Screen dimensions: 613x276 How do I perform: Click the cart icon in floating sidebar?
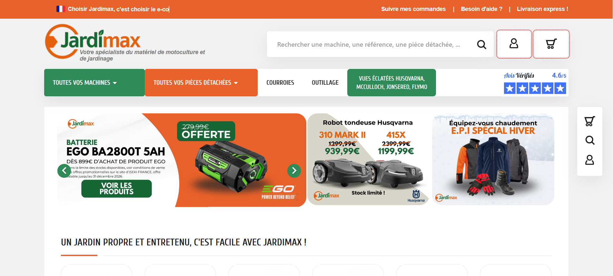[x=589, y=121]
